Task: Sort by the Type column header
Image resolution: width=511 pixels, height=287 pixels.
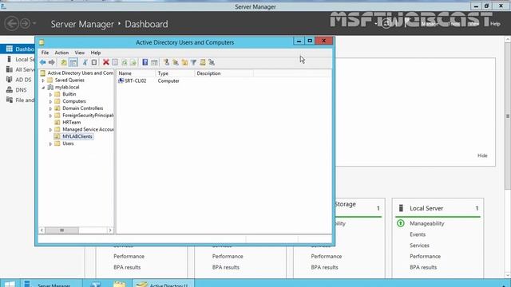Action: pyautogui.click(x=175, y=73)
